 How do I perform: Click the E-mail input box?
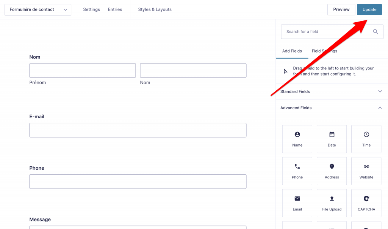pos(138,130)
